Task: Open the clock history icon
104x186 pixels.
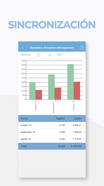Action: click(82, 48)
